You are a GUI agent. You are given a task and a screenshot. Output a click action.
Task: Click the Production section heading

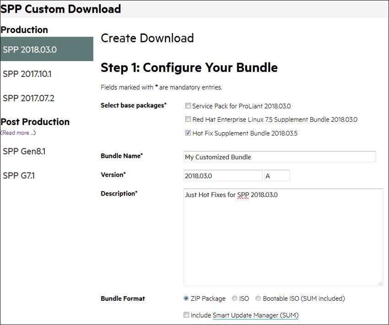point(24,30)
